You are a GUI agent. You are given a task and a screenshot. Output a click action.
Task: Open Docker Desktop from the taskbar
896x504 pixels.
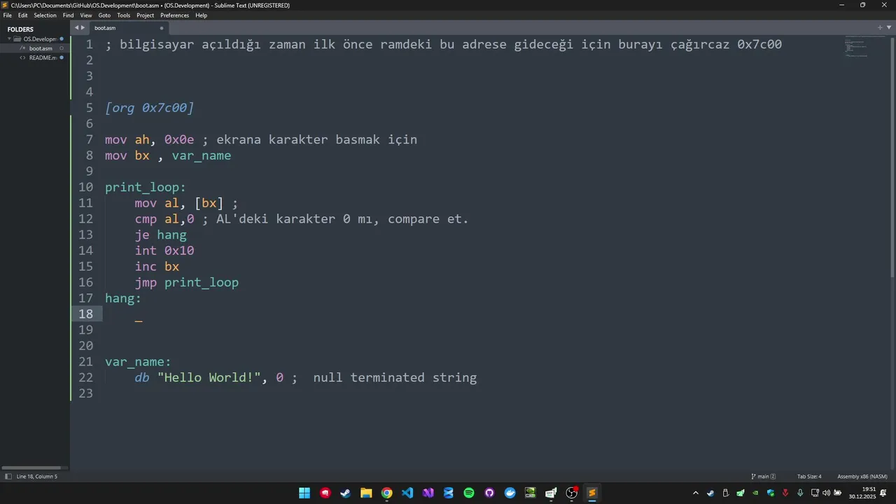pyautogui.click(x=510, y=493)
